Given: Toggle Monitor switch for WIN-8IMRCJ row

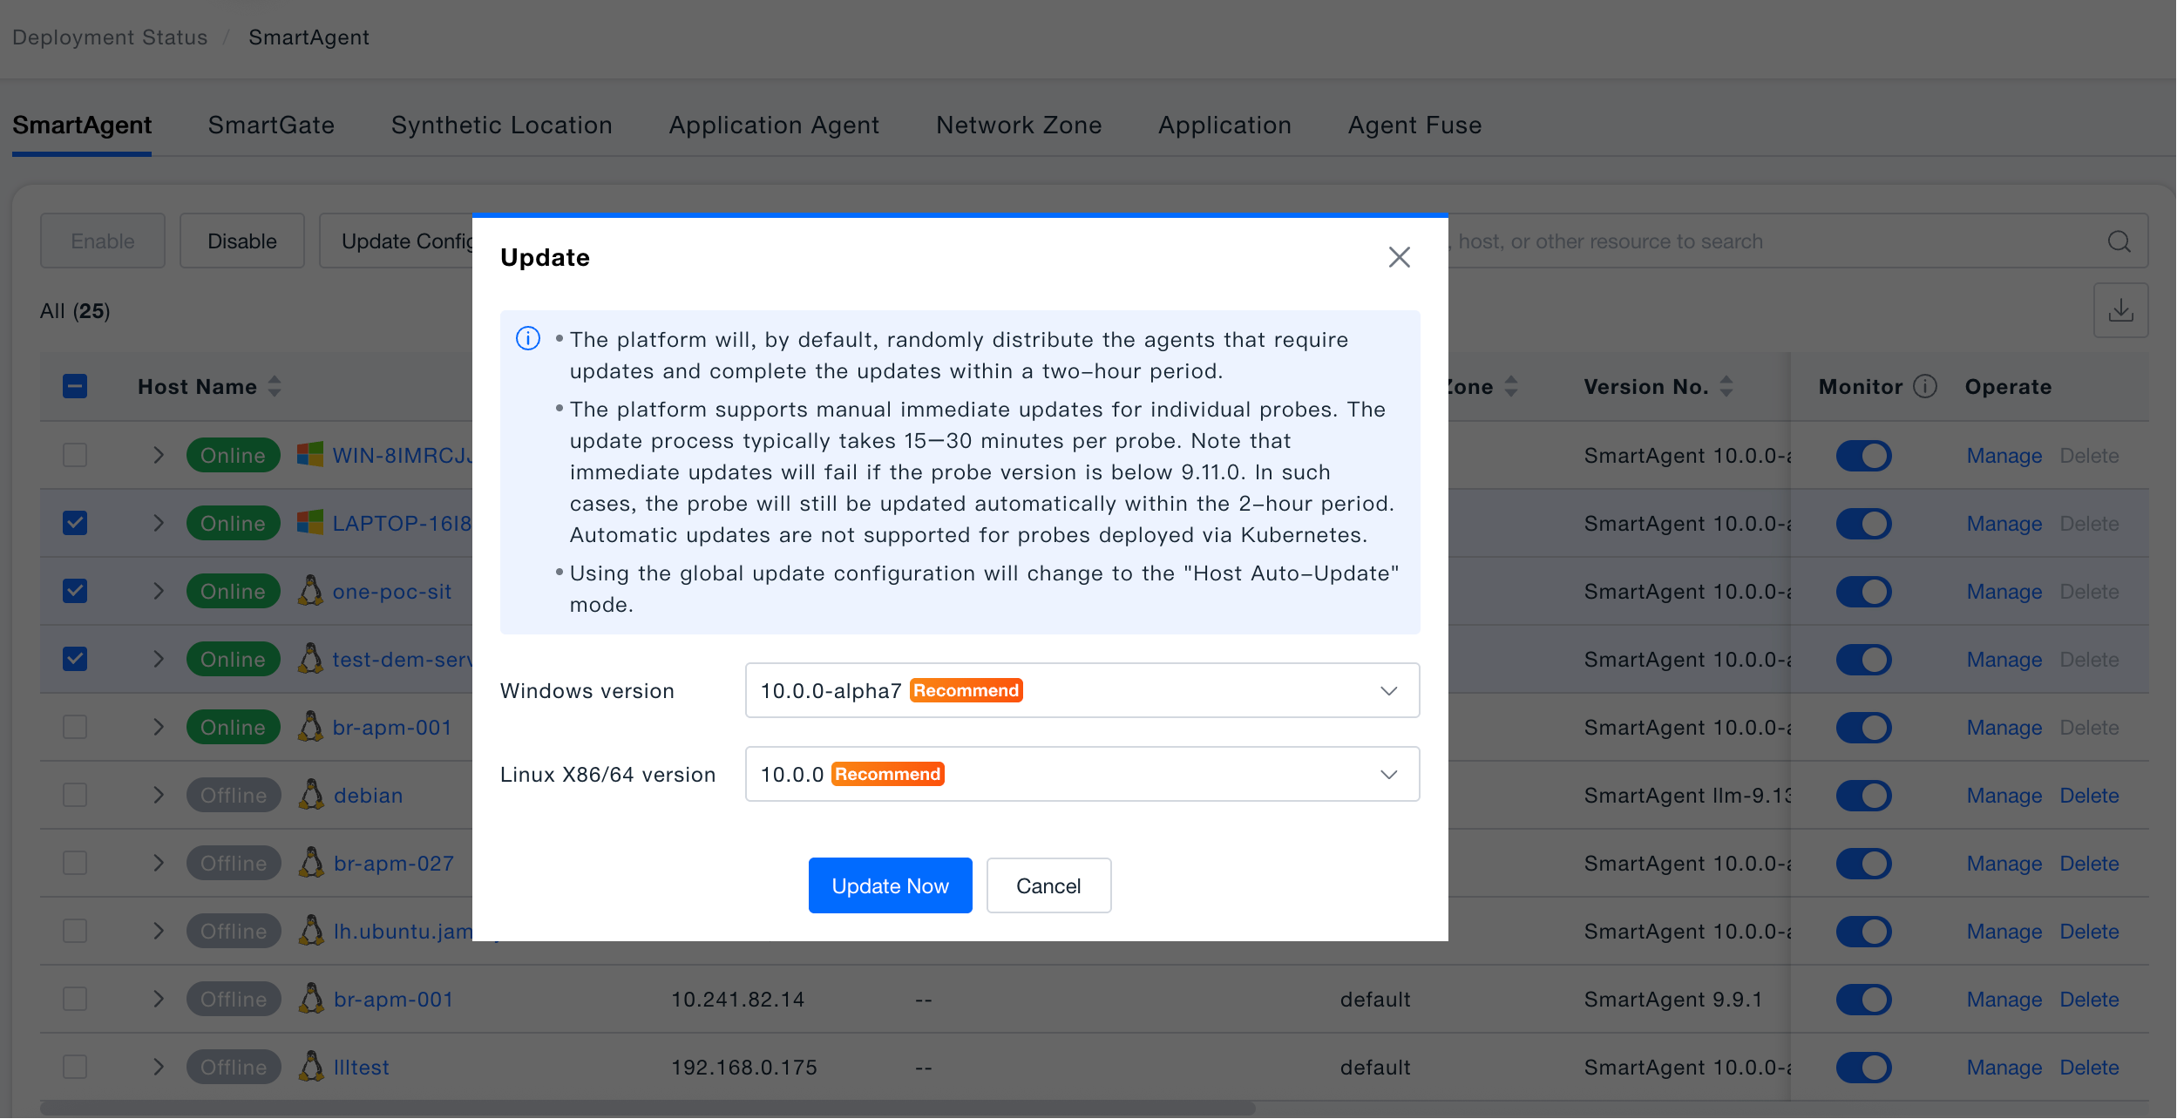Looking at the screenshot, I should pyautogui.click(x=1863, y=455).
